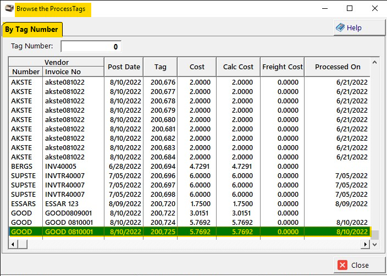Viewport: 387px width, 276px height.
Task: Click vertical scrollbar down arrow
Action: point(375,245)
